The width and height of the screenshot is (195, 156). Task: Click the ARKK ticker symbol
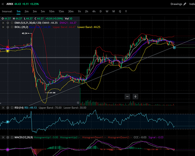click(x=10, y=4)
